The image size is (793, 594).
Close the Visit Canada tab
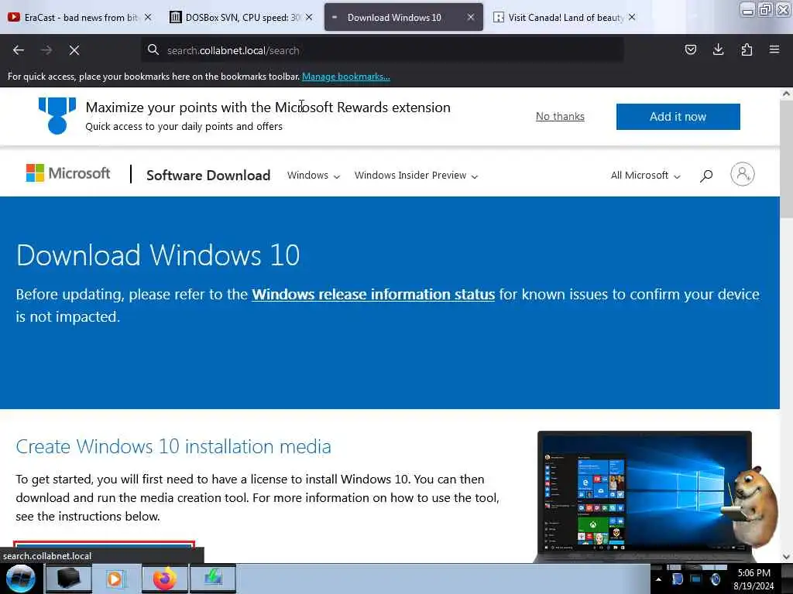632,17
